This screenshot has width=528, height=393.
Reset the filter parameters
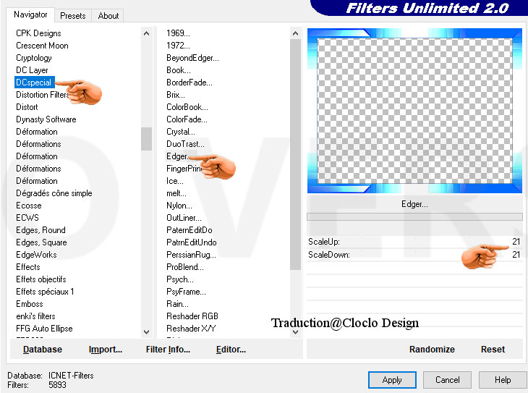pyautogui.click(x=493, y=349)
